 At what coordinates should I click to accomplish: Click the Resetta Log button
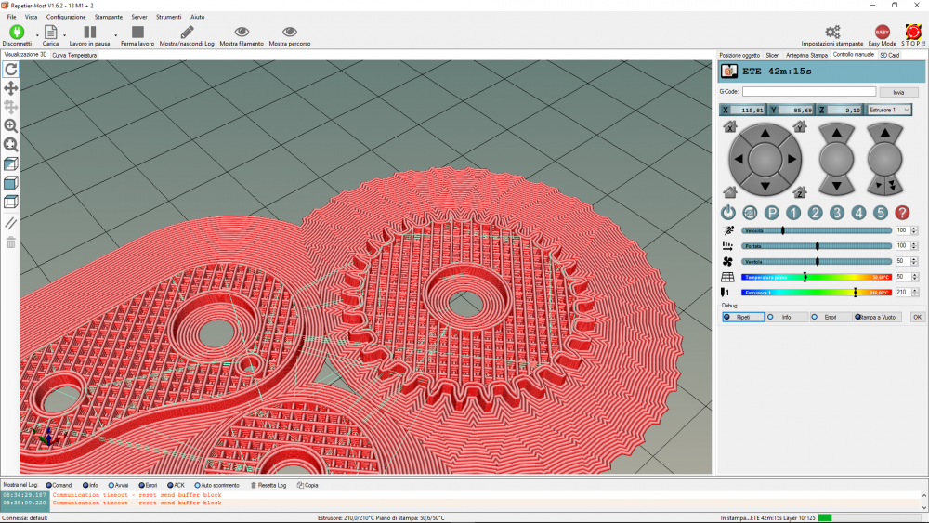point(268,485)
